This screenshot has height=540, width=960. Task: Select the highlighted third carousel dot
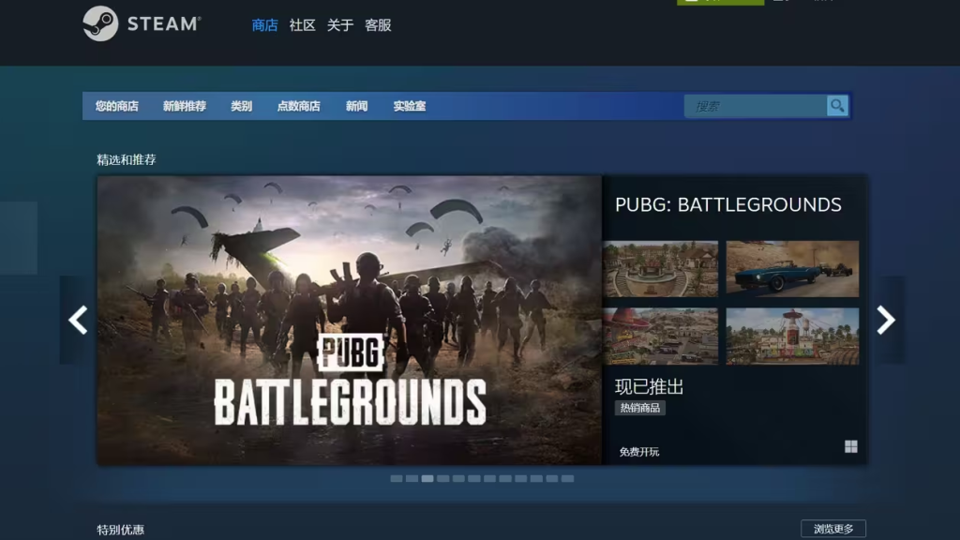click(x=427, y=479)
